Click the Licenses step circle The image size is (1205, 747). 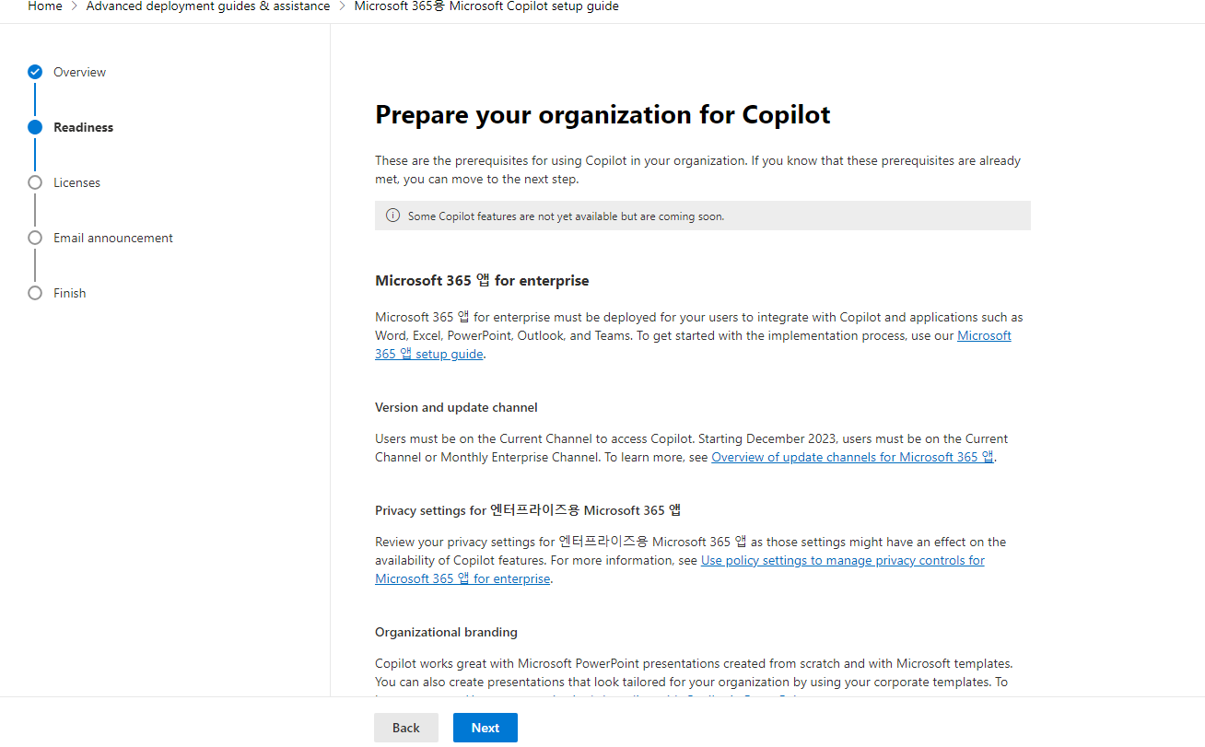click(35, 182)
